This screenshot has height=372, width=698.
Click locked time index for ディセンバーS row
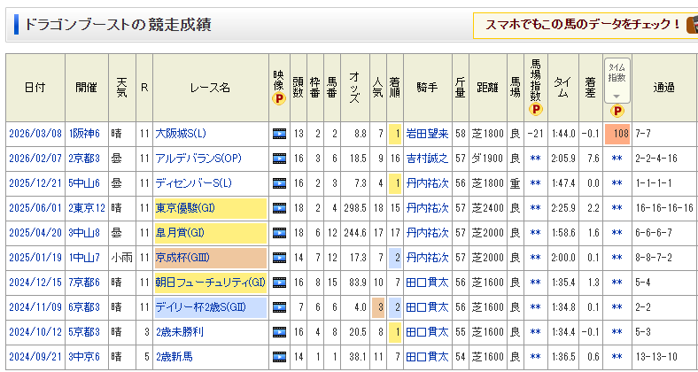tap(617, 183)
